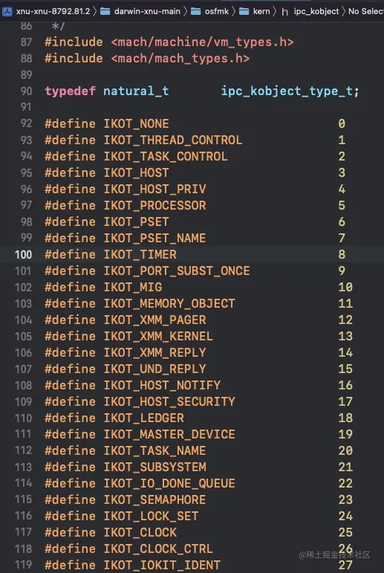
Task: Click IKOT_MIG macro name
Action: pyautogui.click(x=133, y=287)
